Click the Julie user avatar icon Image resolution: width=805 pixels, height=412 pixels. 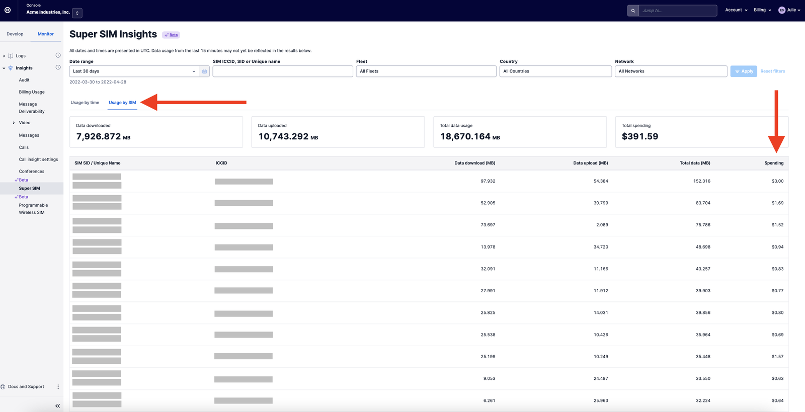coord(782,10)
